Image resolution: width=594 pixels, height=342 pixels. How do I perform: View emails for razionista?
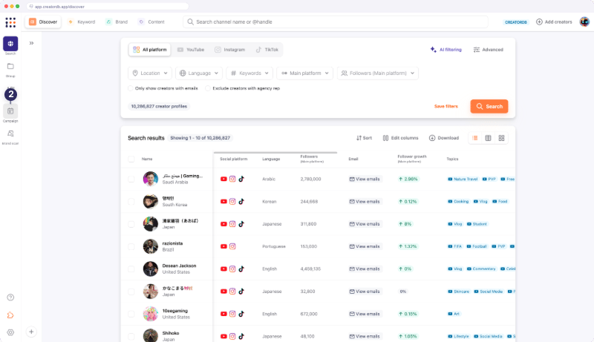pos(365,246)
